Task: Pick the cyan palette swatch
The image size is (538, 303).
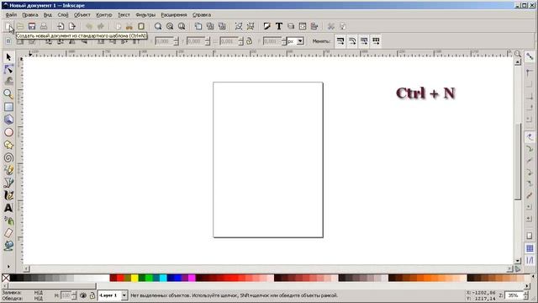Action: coord(163,278)
